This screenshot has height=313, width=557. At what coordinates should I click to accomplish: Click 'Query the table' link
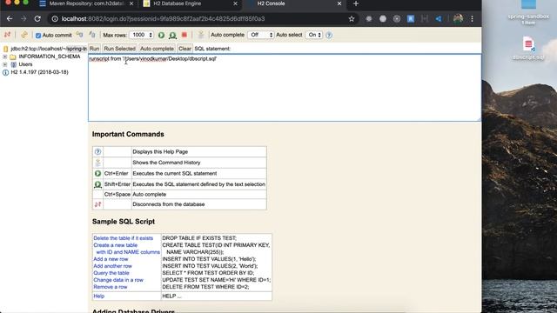pos(111,273)
